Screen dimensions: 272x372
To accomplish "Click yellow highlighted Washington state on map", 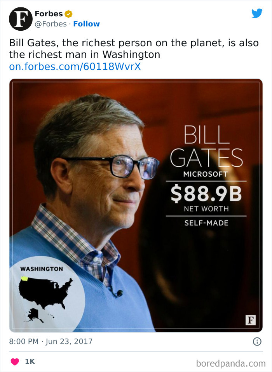I will pos(24,278).
